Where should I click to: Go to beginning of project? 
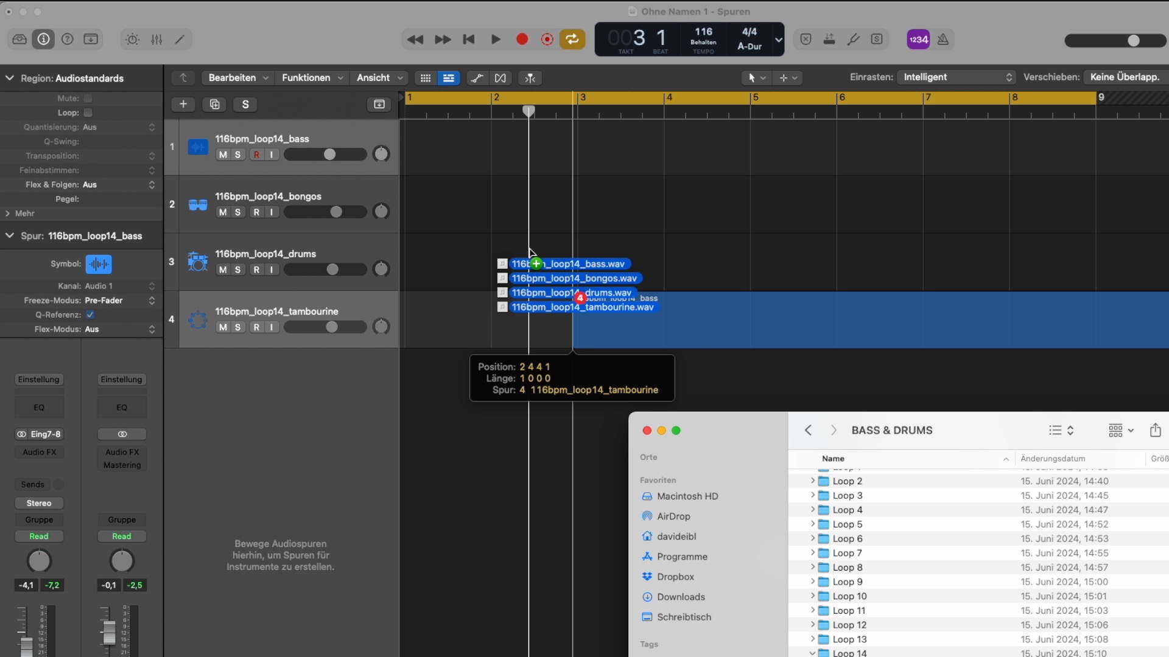click(469, 40)
